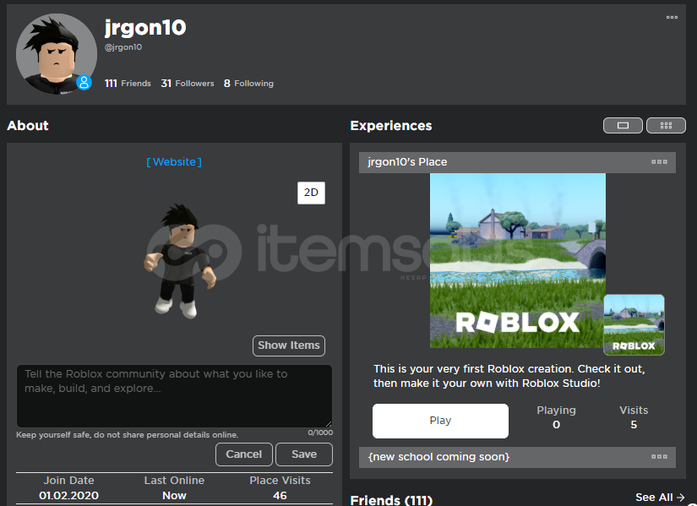The width and height of the screenshot is (697, 506).
Task: Save the About description
Action: click(304, 454)
